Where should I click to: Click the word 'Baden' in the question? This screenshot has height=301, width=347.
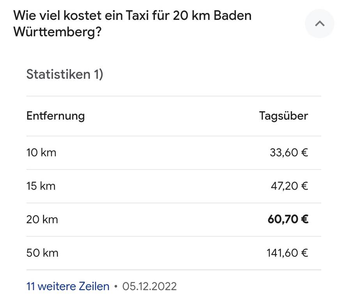point(233,16)
